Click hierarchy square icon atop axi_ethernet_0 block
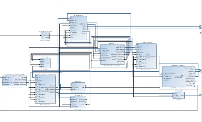This screenshot has height=122, width=202. [x=71, y=17]
